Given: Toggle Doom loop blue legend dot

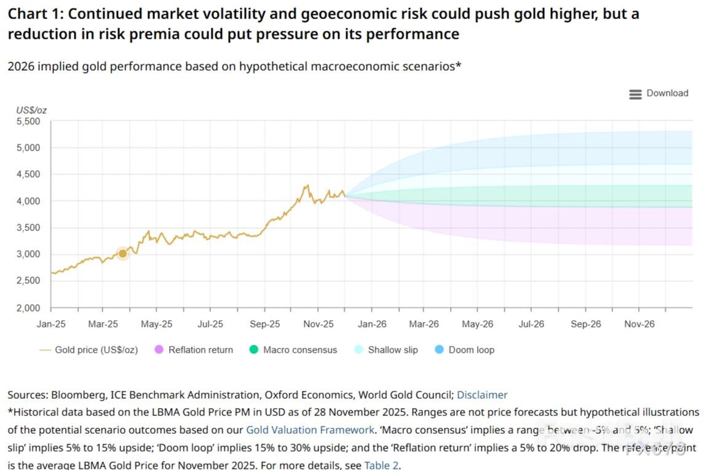Looking at the screenshot, I should click(439, 350).
